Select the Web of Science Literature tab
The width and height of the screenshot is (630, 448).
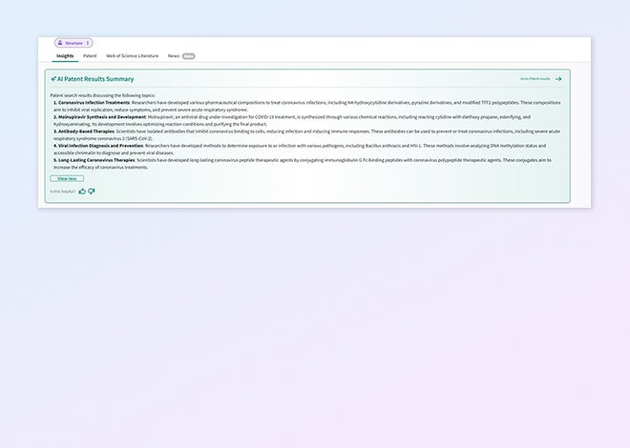(x=132, y=56)
